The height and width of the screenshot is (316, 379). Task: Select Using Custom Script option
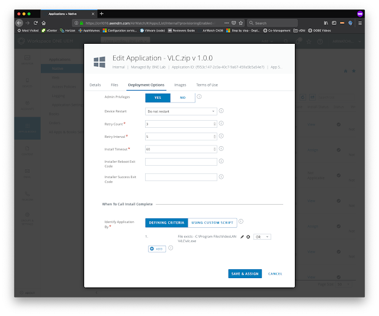point(212,223)
